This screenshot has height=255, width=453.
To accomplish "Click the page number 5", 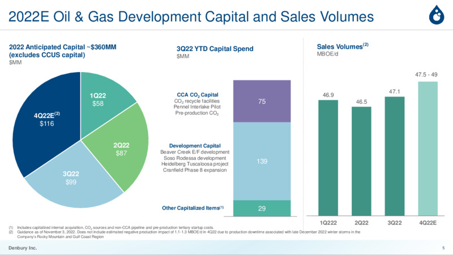I will pos(443,248).
